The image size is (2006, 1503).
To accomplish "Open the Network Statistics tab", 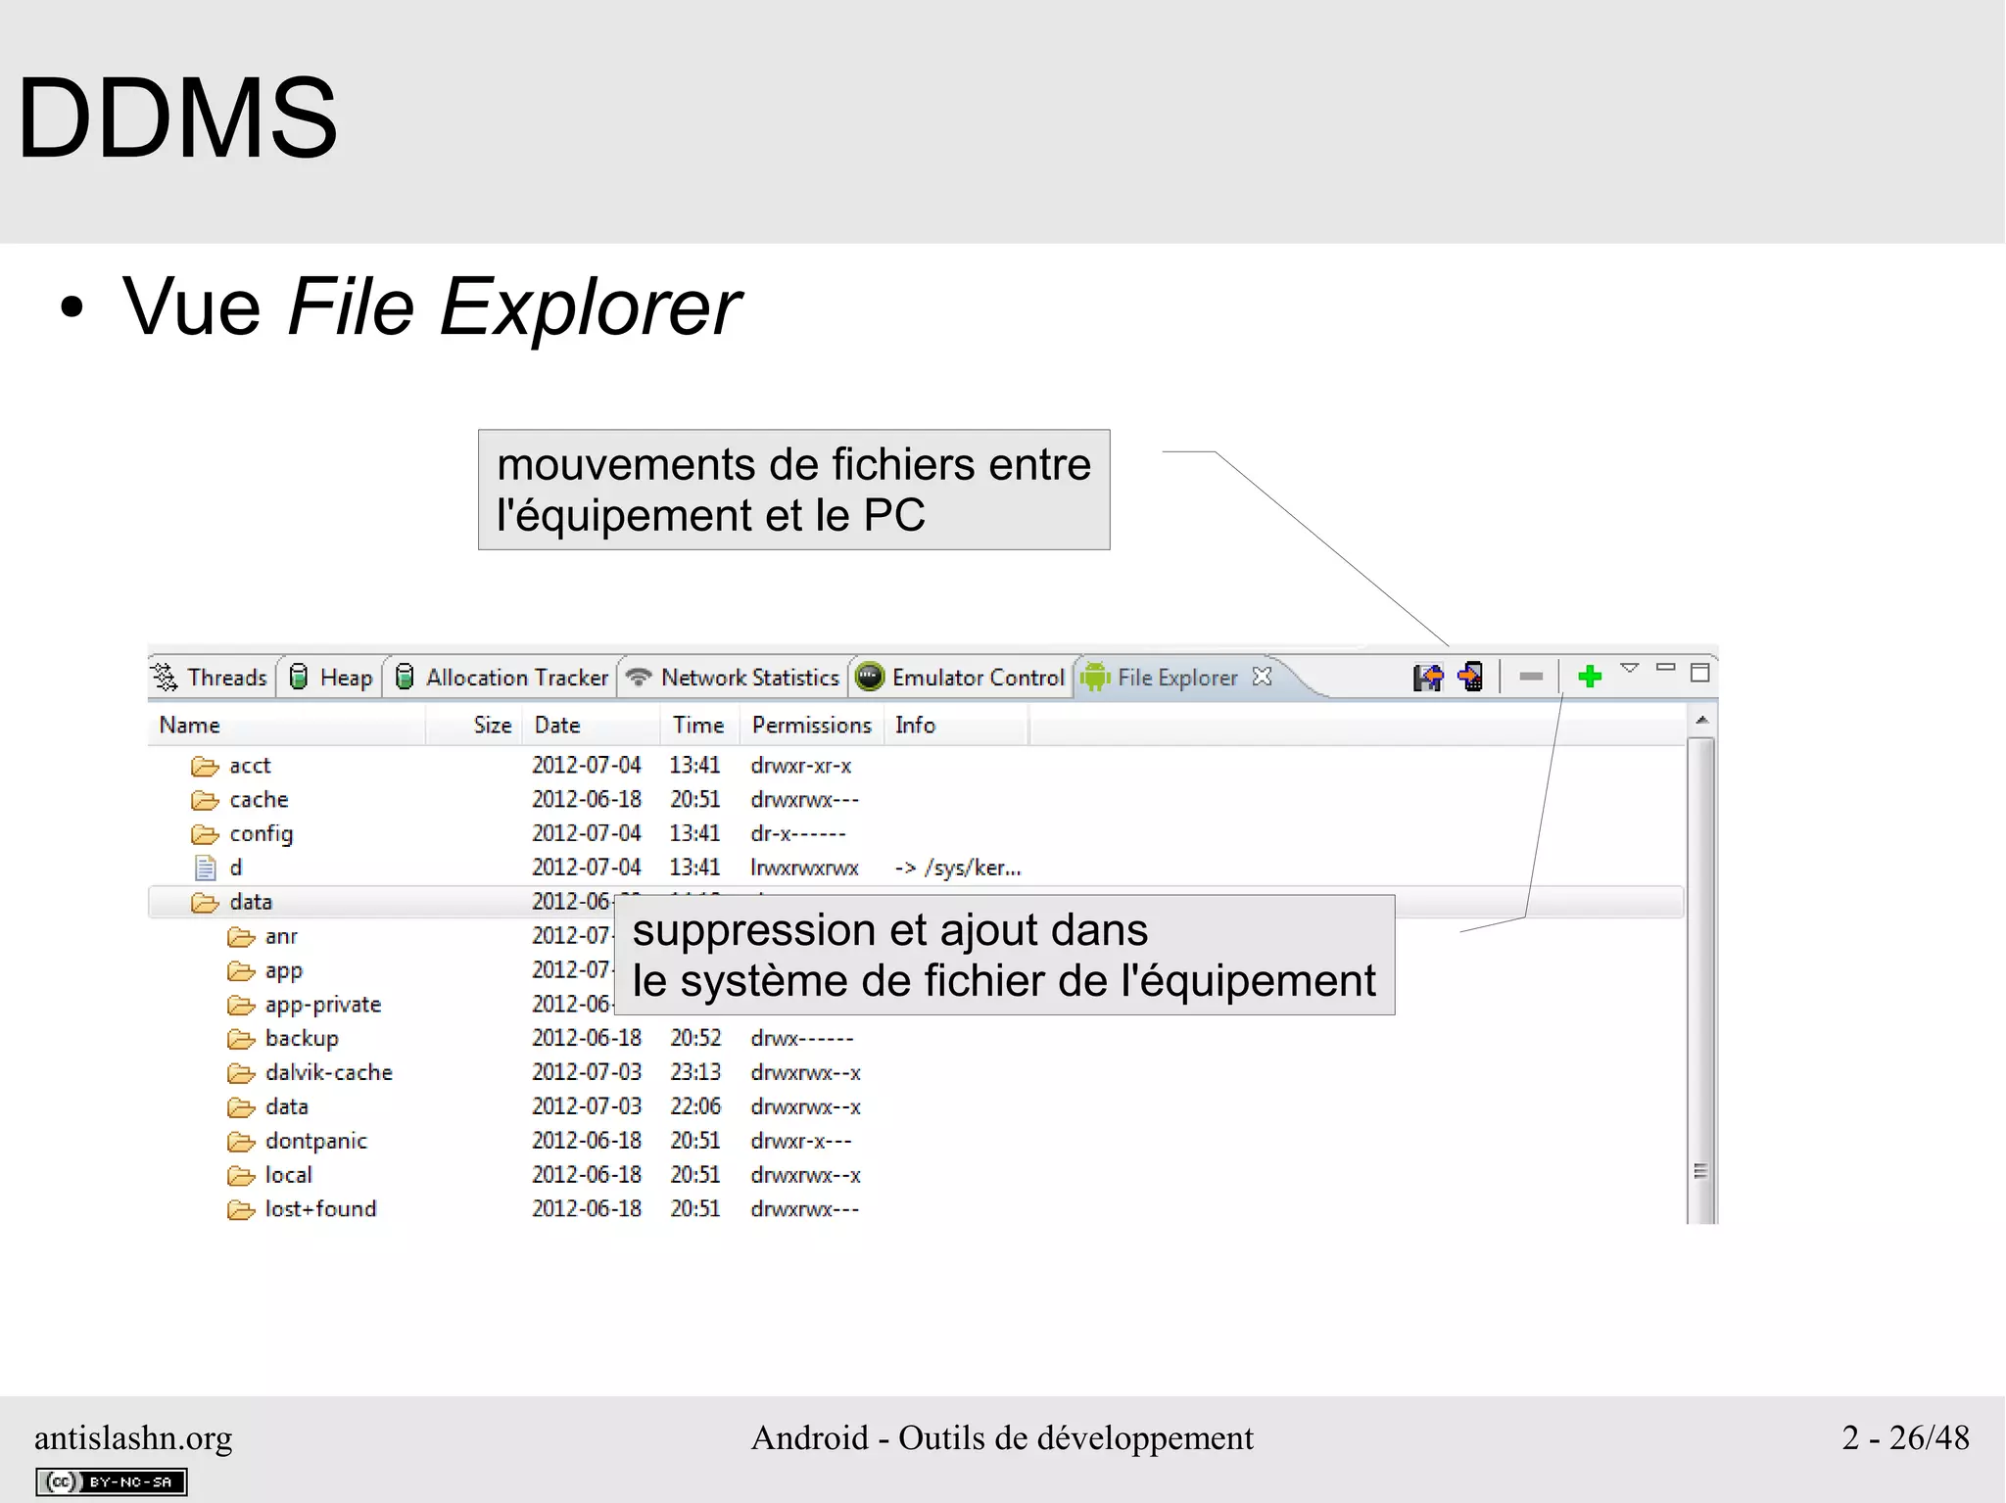I will click(x=733, y=678).
